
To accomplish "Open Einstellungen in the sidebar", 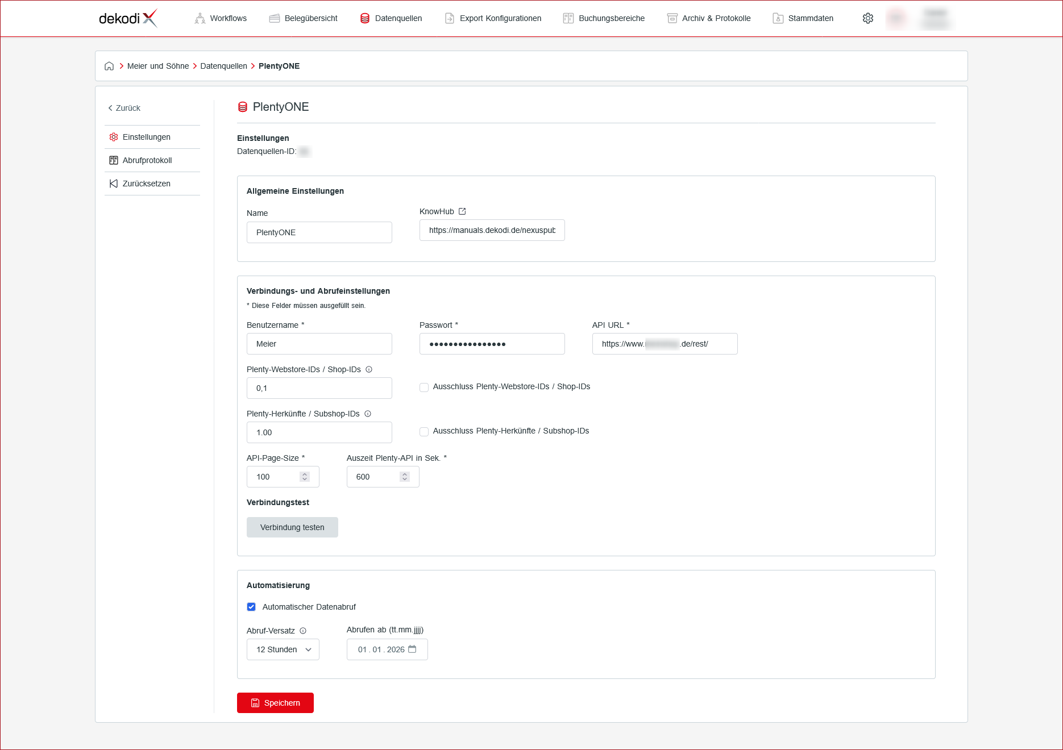I will pyautogui.click(x=152, y=137).
